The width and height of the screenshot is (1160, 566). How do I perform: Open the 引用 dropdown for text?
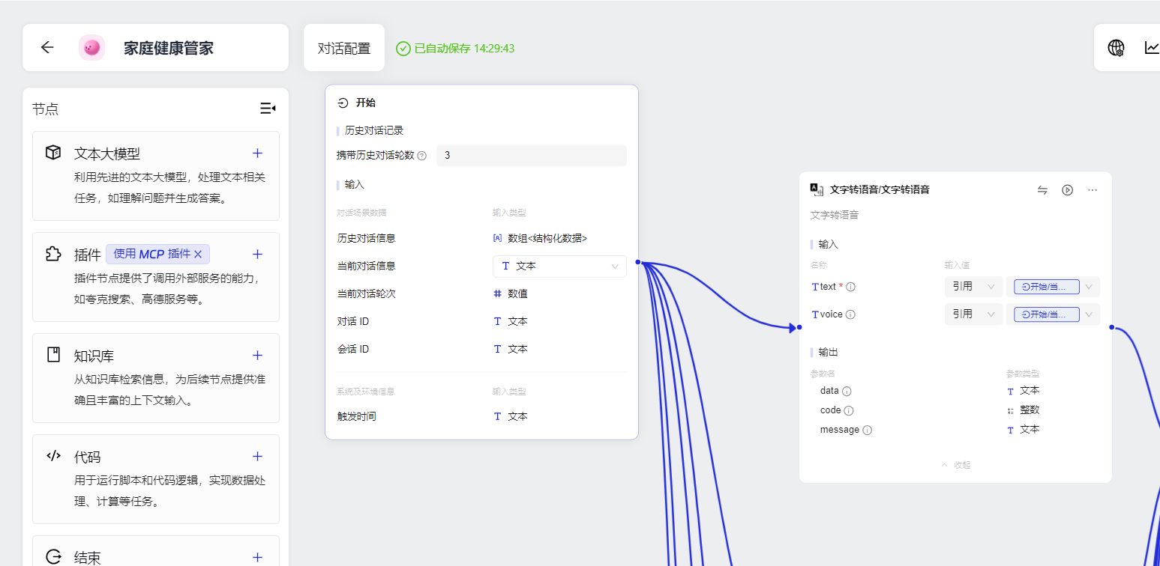[x=973, y=287]
